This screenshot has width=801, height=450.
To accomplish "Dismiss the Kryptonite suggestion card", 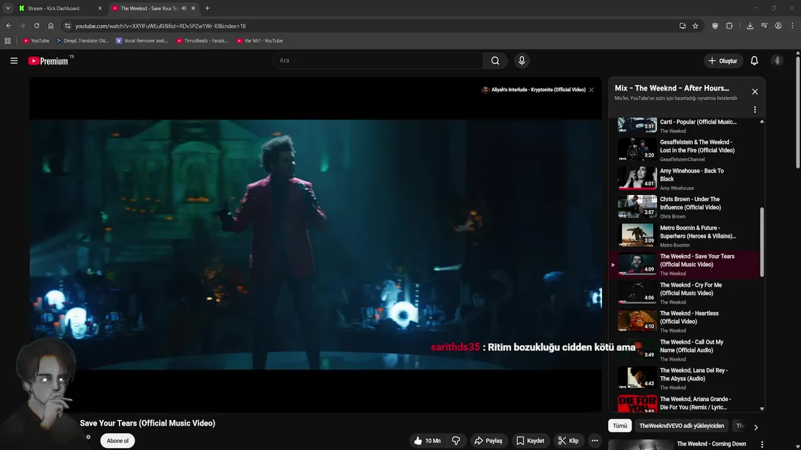I will coord(591,90).
